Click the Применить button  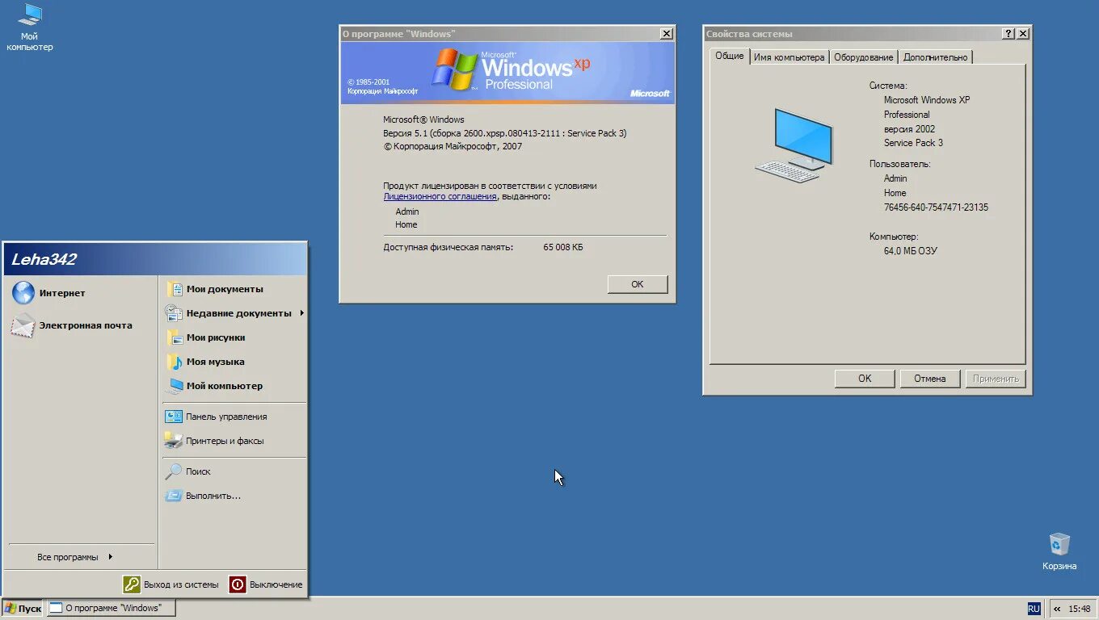(x=996, y=379)
